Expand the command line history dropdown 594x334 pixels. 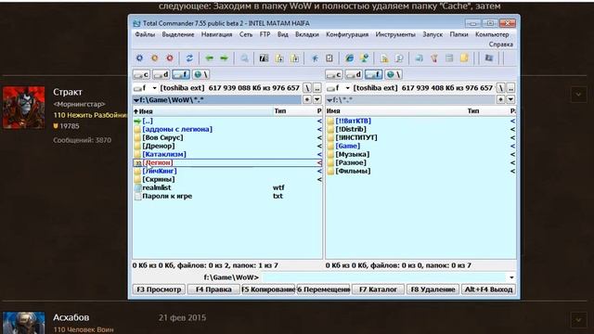pyautogui.click(x=511, y=277)
